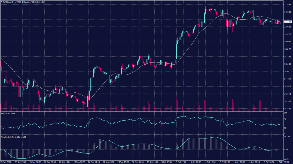Click the current price tag 1711.59
The image size is (293, 164).
click(x=288, y=22)
